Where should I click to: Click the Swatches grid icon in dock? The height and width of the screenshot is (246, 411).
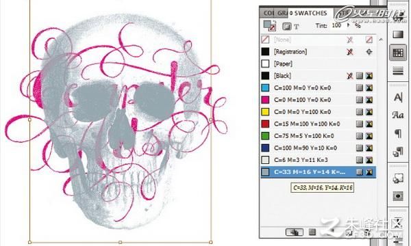coord(397,53)
